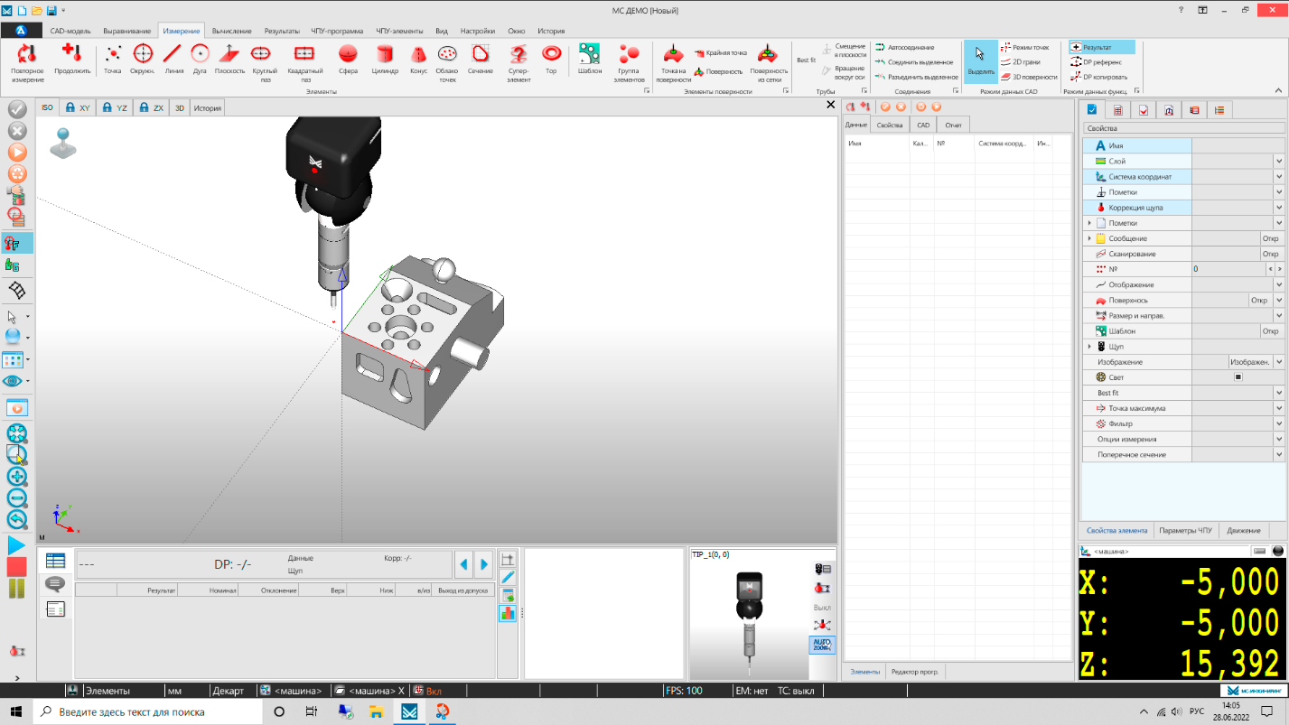The width and height of the screenshot is (1289, 725).
Task: Click the Автосоединение button
Action: [905, 47]
